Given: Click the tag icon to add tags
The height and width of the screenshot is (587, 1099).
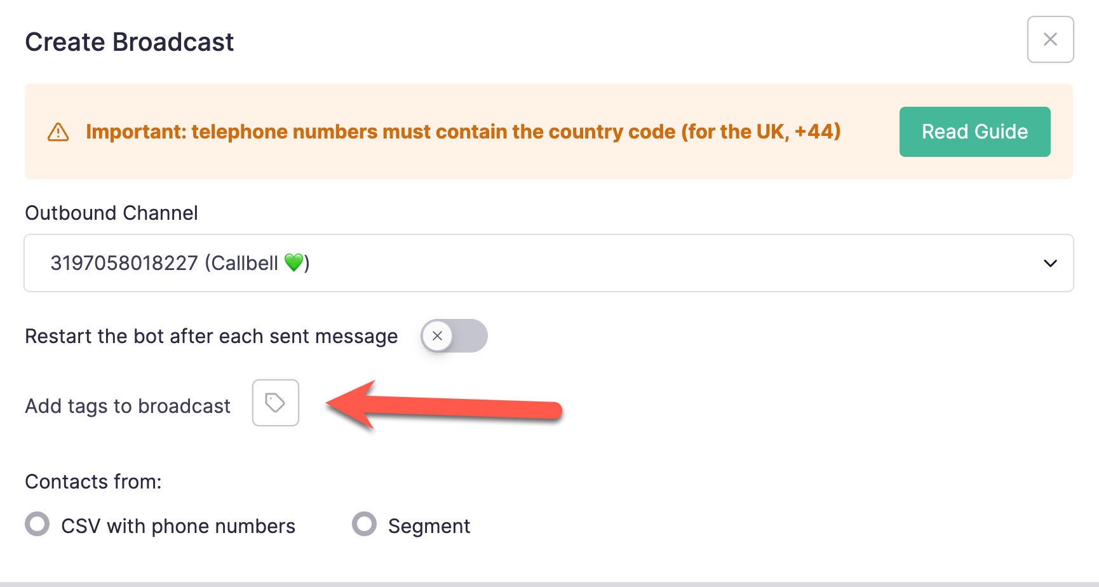Looking at the screenshot, I should (275, 403).
